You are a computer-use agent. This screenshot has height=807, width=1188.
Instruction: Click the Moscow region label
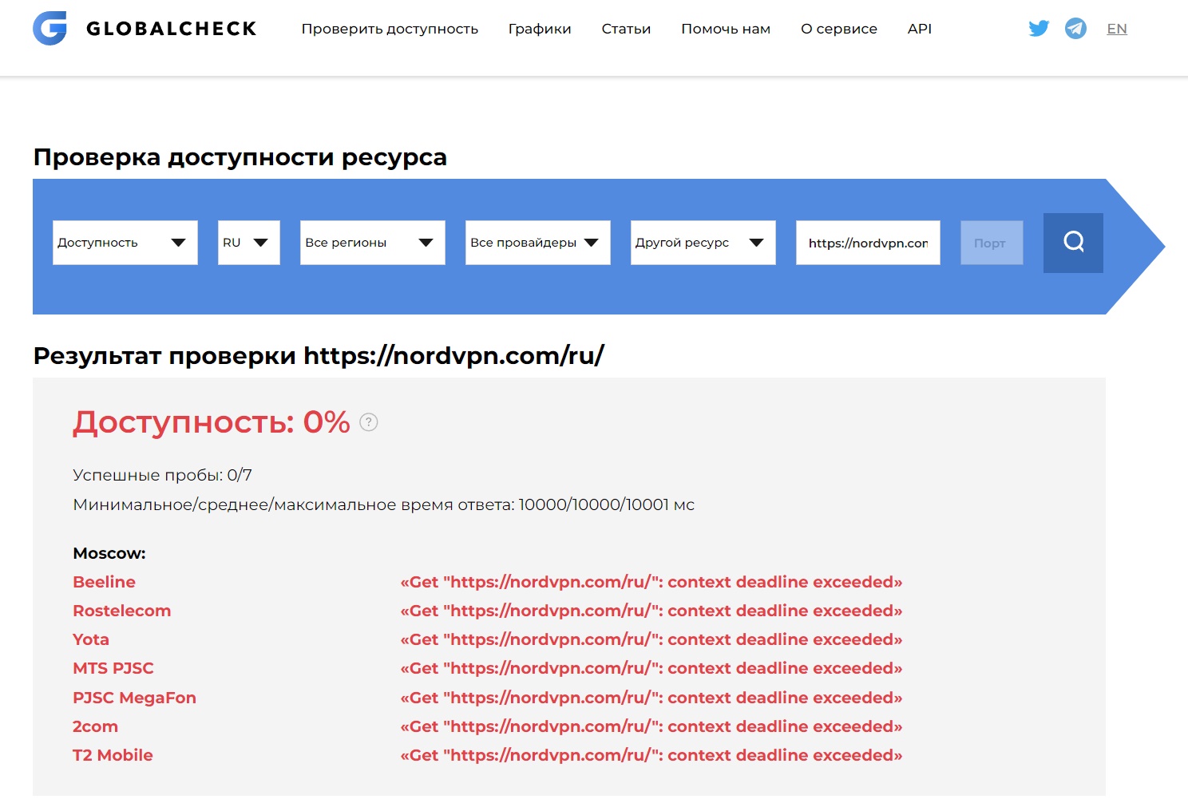[109, 553]
